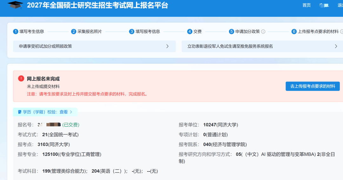This screenshot has height=180, width=343.
Task: Select step 3 填写报考信息
Action: click(145, 32)
